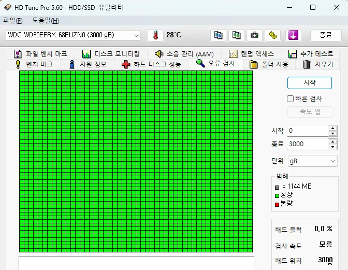Screen dimensions: 348x270
Task: Click the 시작 value input field
Action: pyautogui.click(x=308, y=131)
